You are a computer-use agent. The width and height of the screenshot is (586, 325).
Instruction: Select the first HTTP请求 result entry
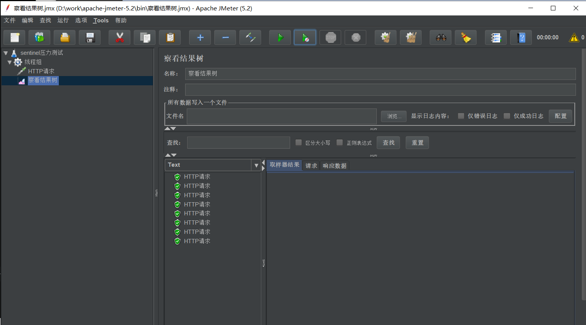tap(197, 177)
